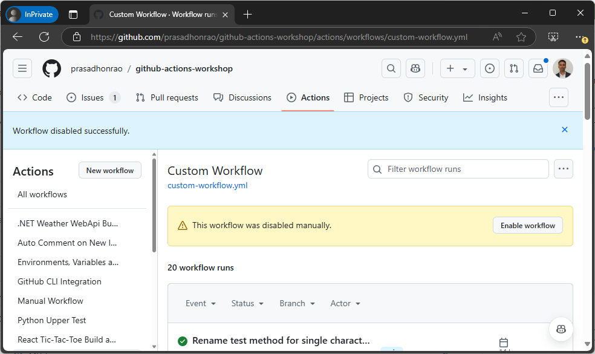
Task: Open Edge tab actions menu icon
Action: [73, 15]
